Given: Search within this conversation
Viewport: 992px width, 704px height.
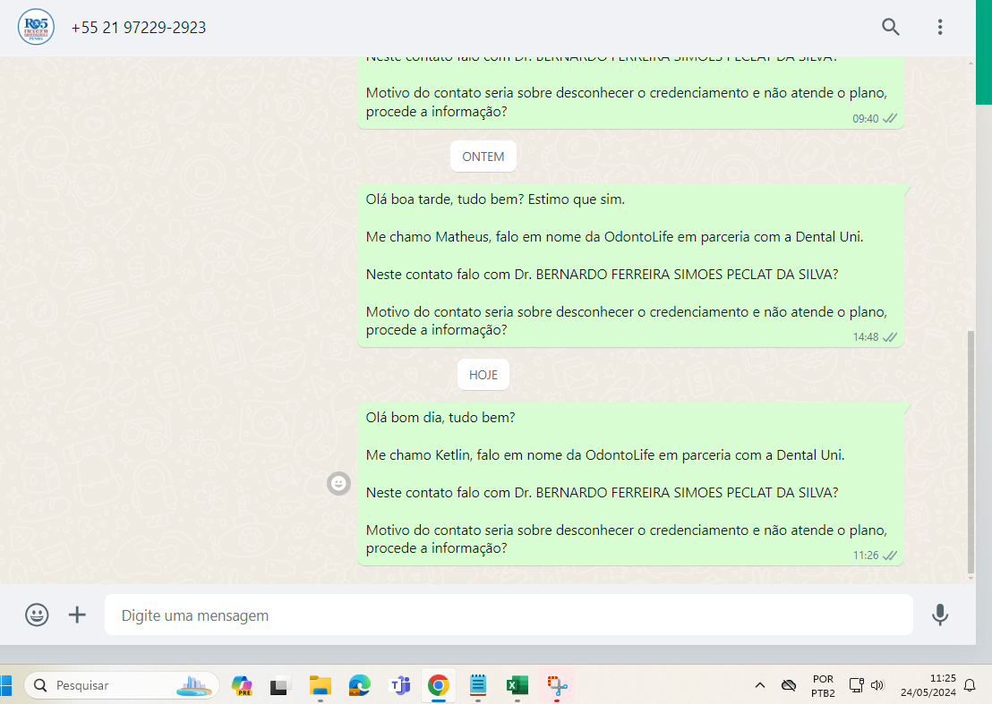Looking at the screenshot, I should point(890,27).
